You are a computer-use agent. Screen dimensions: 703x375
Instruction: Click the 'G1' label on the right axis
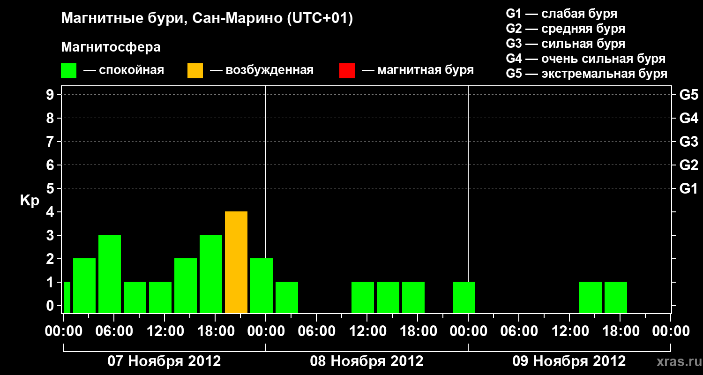point(689,188)
